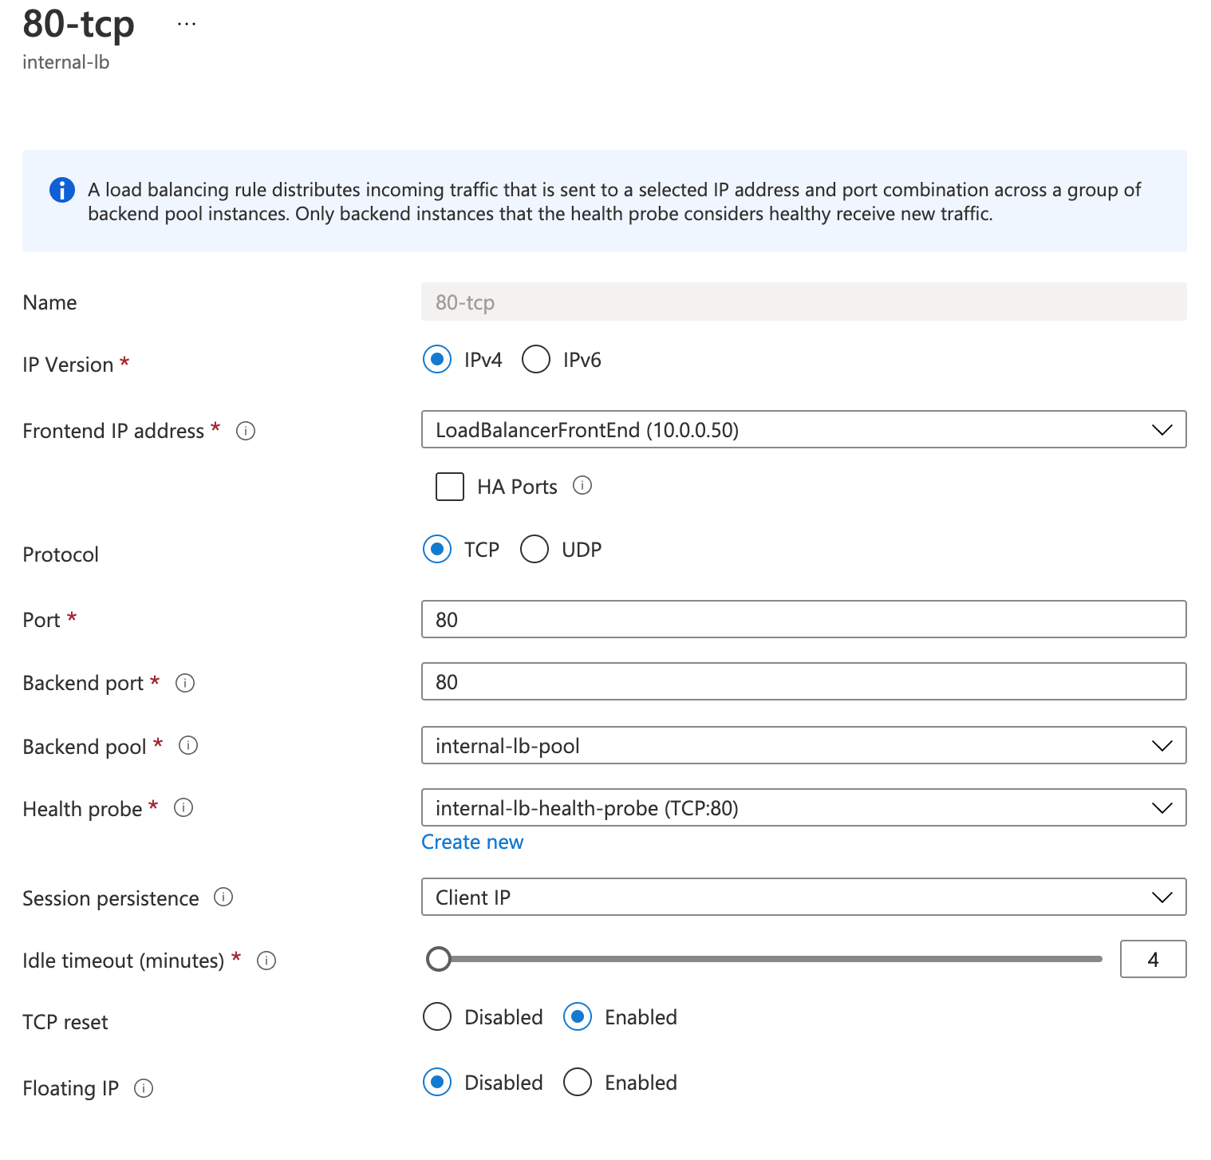Open the Session persistence dropdown

pos(804,897)
